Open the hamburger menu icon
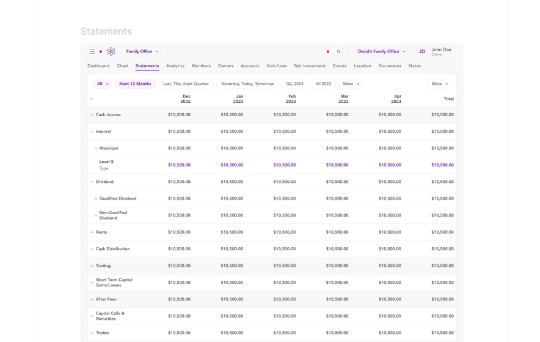 [x=92, y=52]
